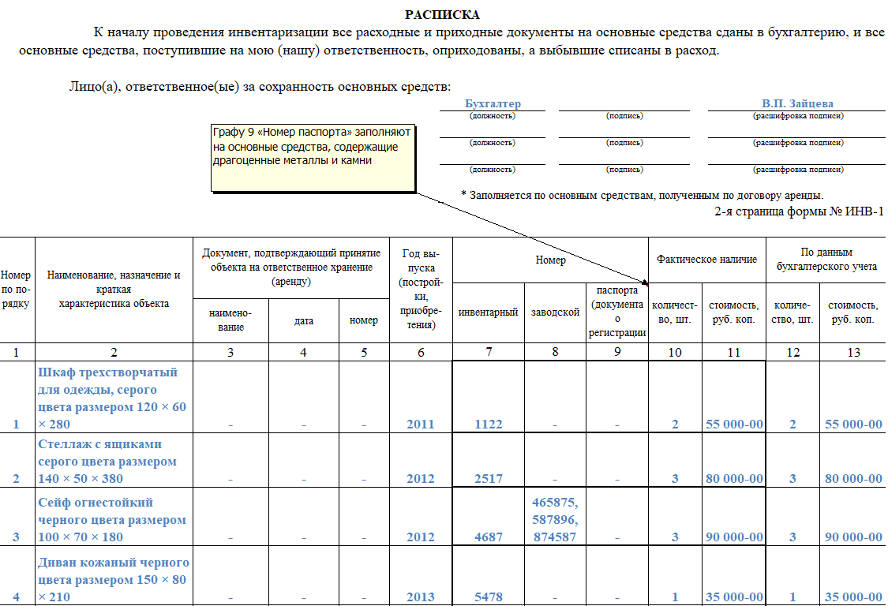Select the Шкаф трехстворчатый item name cell

coord(114,398)
